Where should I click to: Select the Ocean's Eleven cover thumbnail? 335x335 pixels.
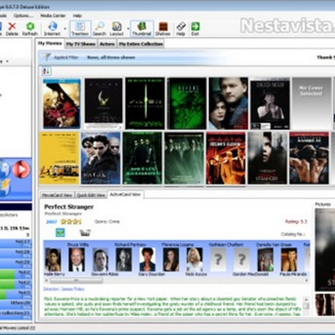pyautogui.click(x=226, y=158)
